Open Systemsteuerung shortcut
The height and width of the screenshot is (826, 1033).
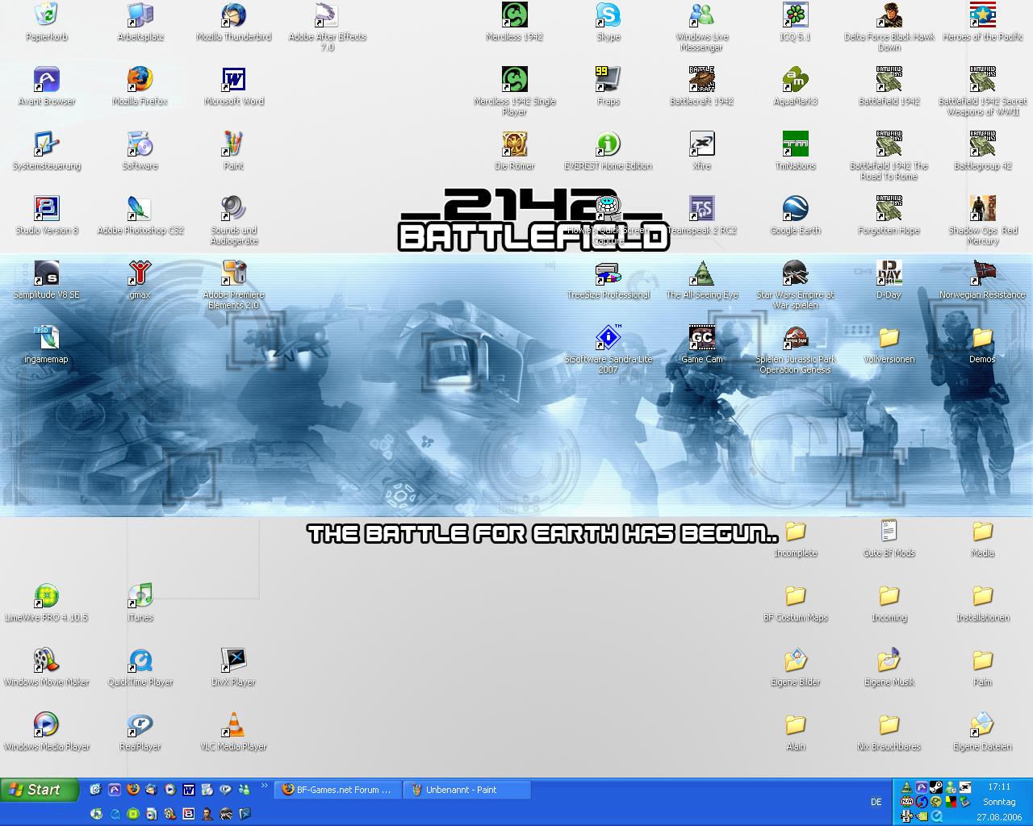click(x=47, y=144)
